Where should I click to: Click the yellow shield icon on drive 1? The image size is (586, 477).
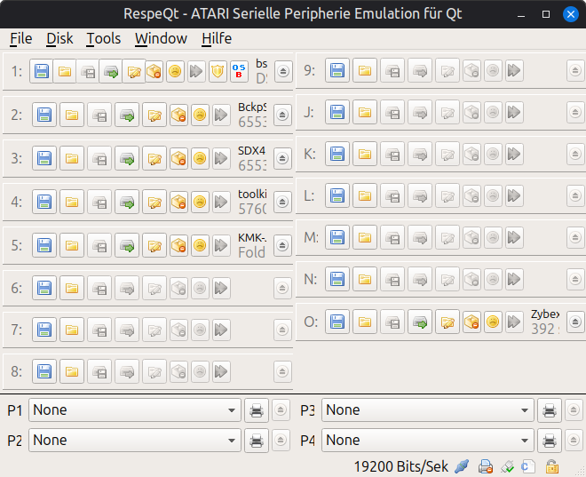(218, 72)
